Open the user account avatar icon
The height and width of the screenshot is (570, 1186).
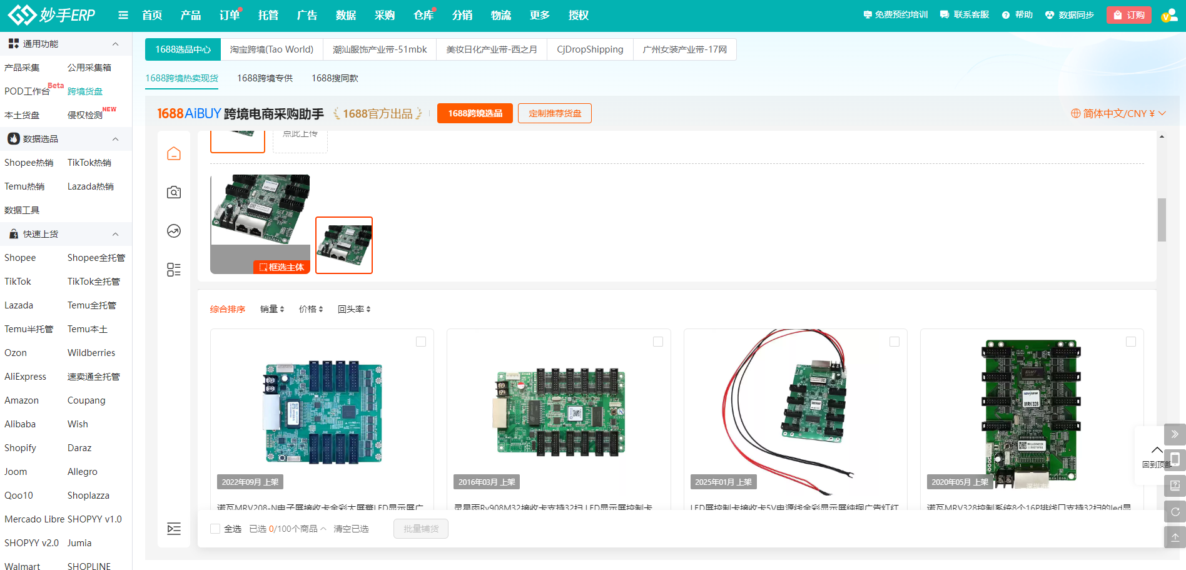pyautogui.click(x=1169, y=15)
